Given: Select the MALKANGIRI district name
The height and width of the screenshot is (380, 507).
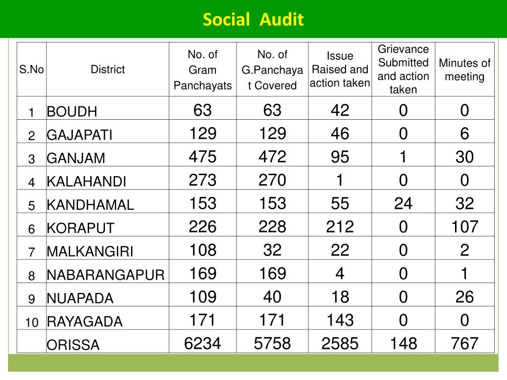Looking at the screenshot, I should pyautogui.click(x=90, y=251).
